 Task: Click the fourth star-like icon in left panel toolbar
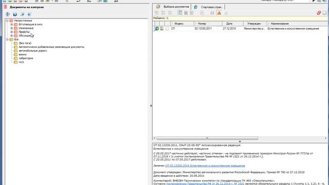point(29,14)
